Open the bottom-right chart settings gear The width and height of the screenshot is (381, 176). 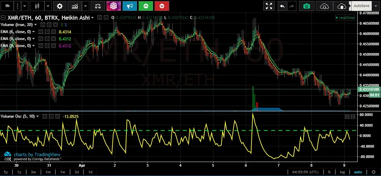373,172
